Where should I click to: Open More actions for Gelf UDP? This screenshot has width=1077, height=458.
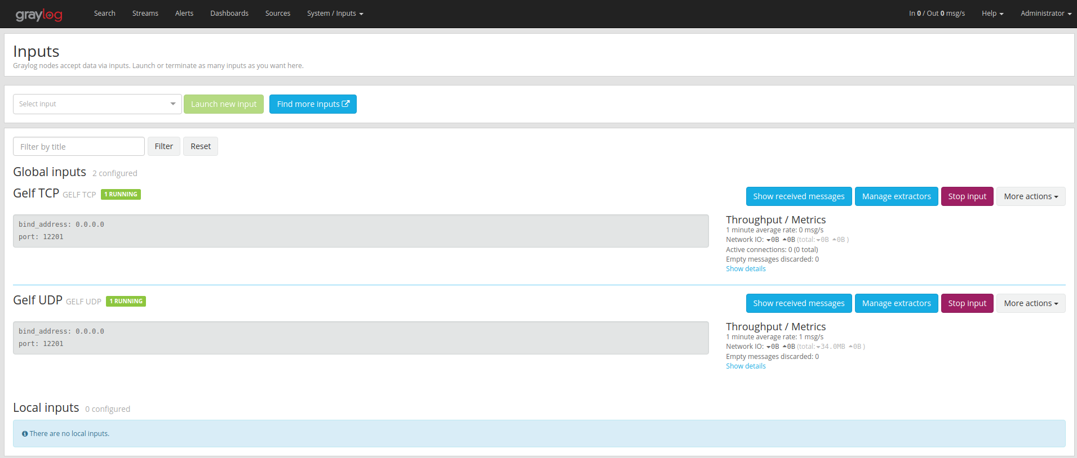(1031, 303)
